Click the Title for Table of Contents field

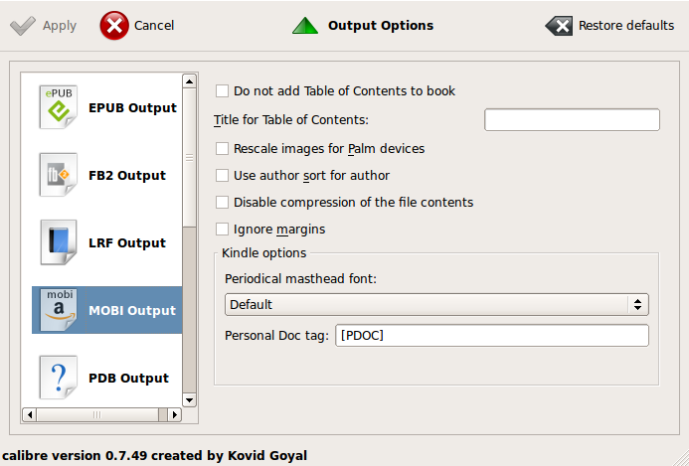click(x=572, y=120)
